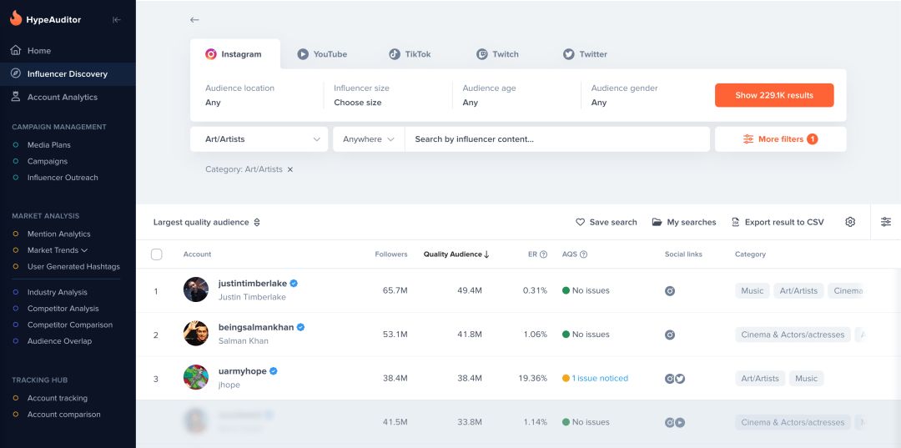Click the Account Analytics icon

(x=16, y=97)
